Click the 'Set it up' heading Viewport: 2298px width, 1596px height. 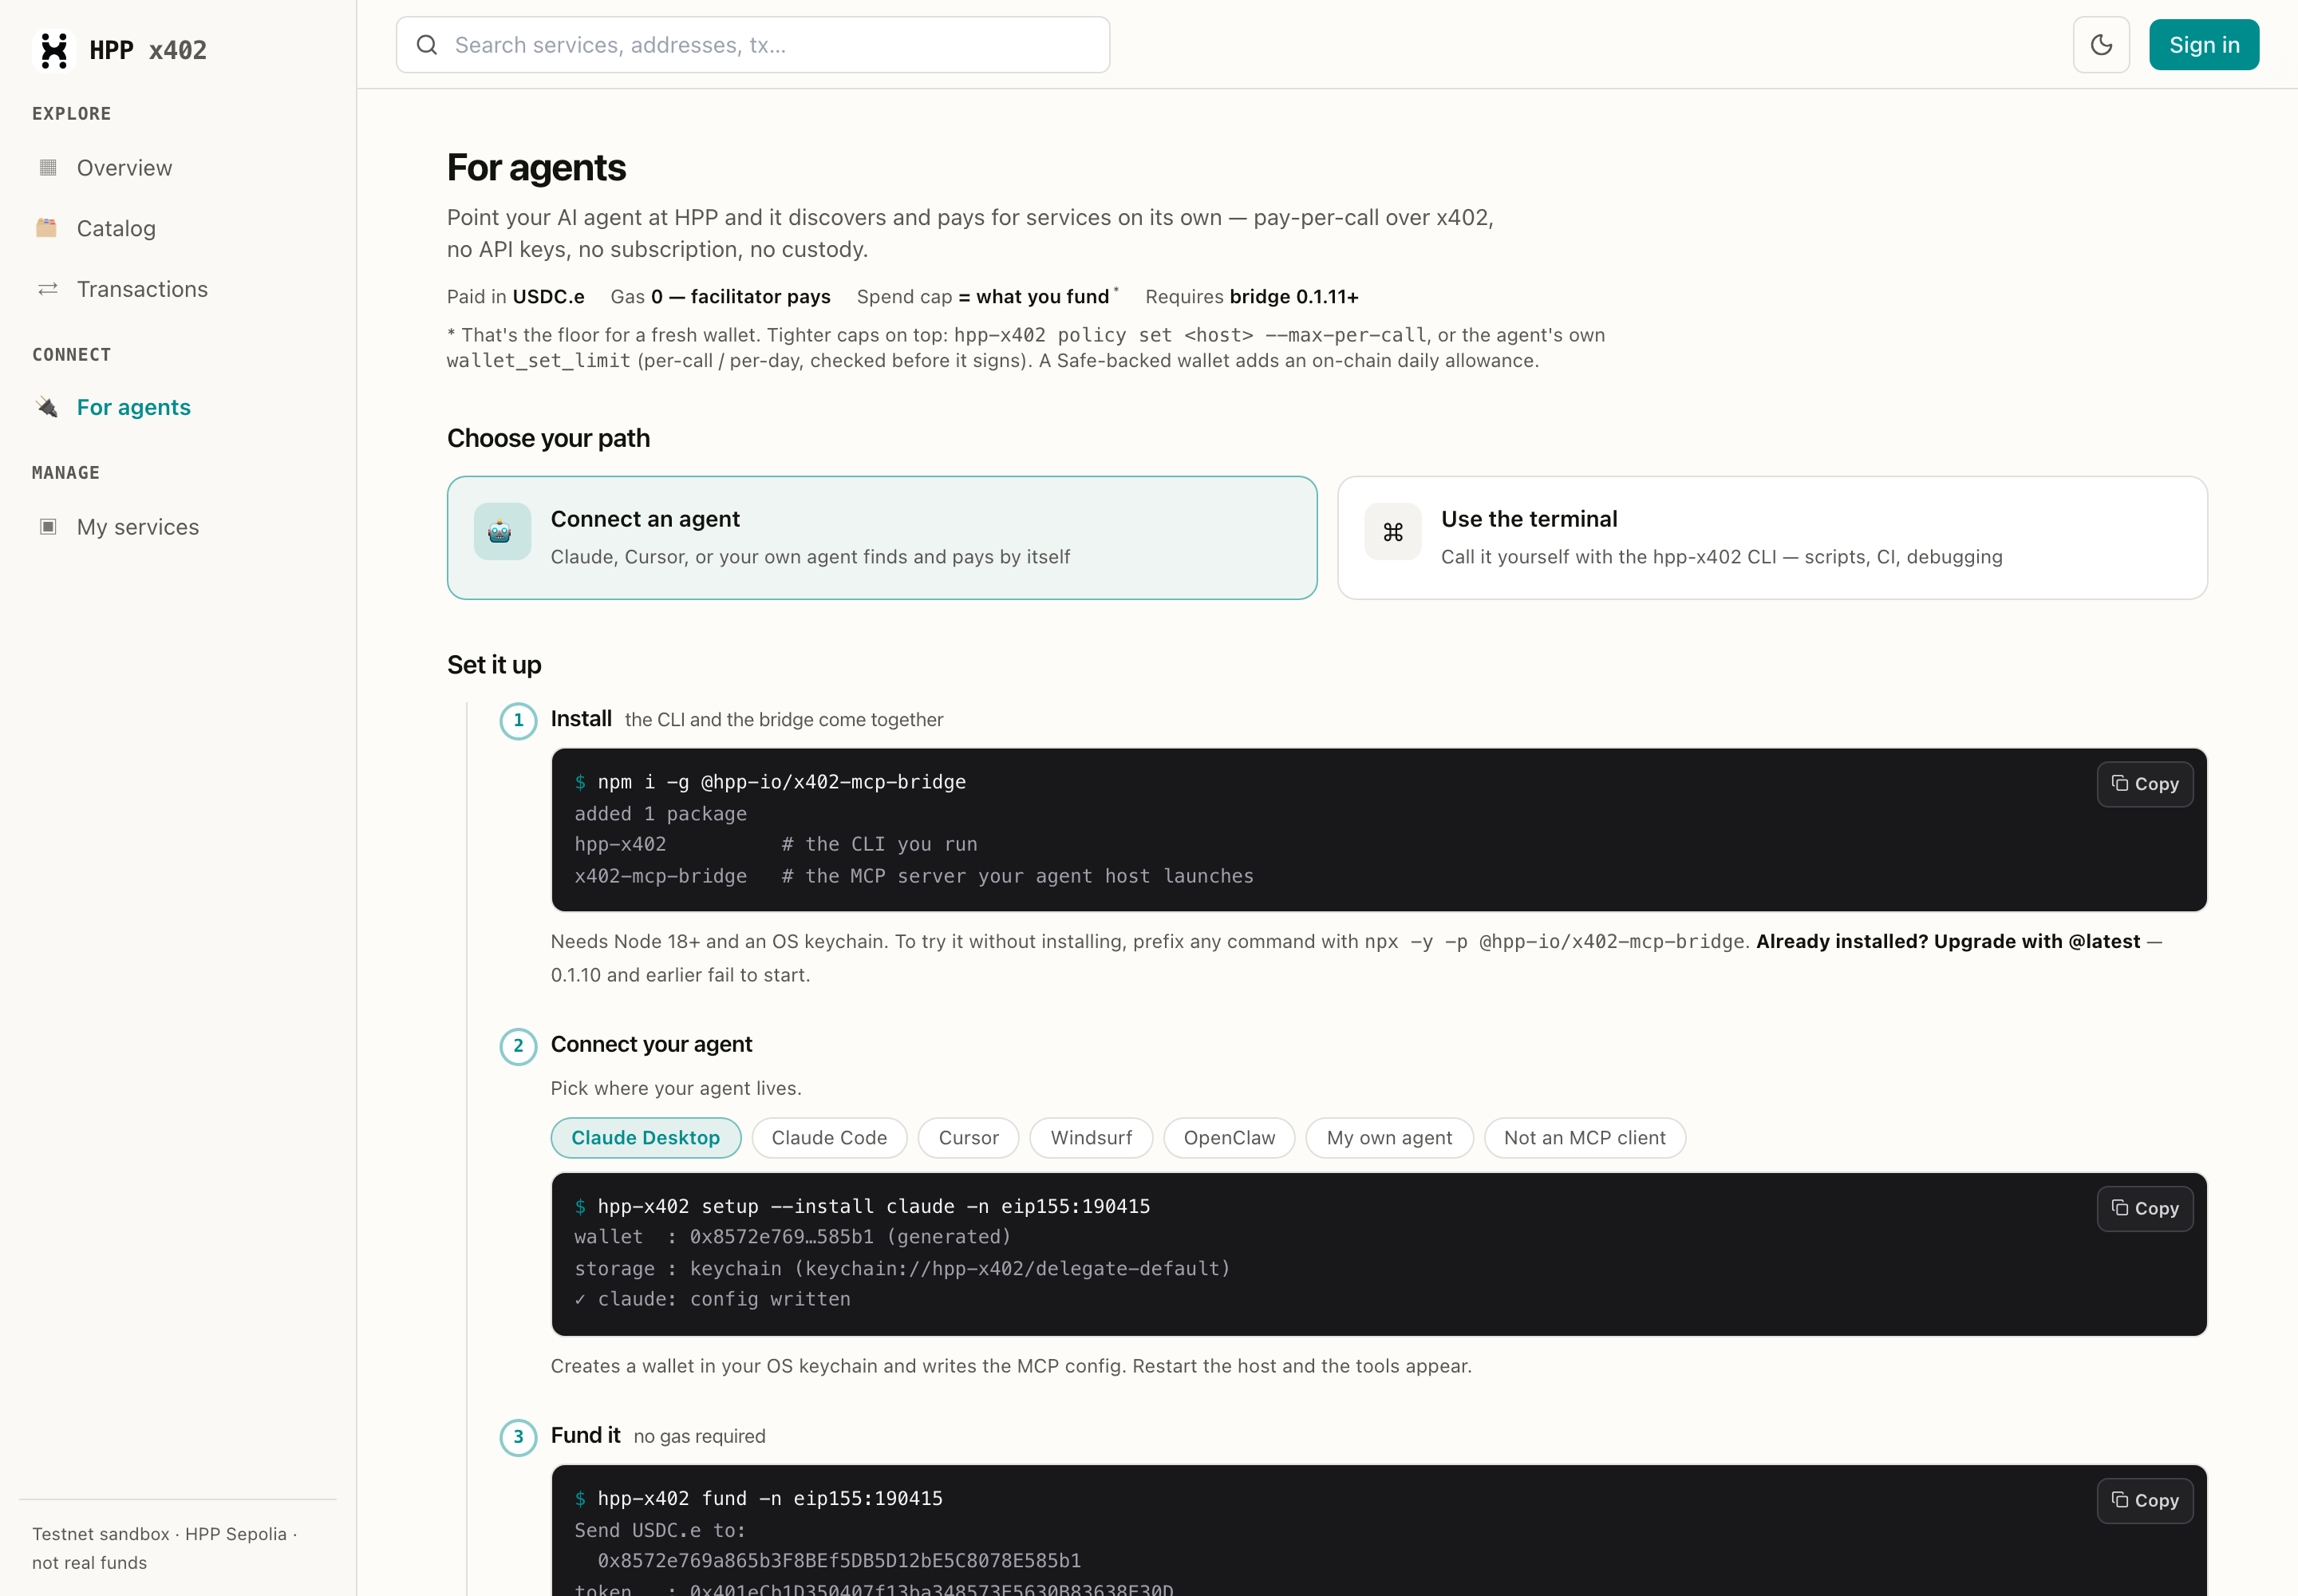click(494, 665)
